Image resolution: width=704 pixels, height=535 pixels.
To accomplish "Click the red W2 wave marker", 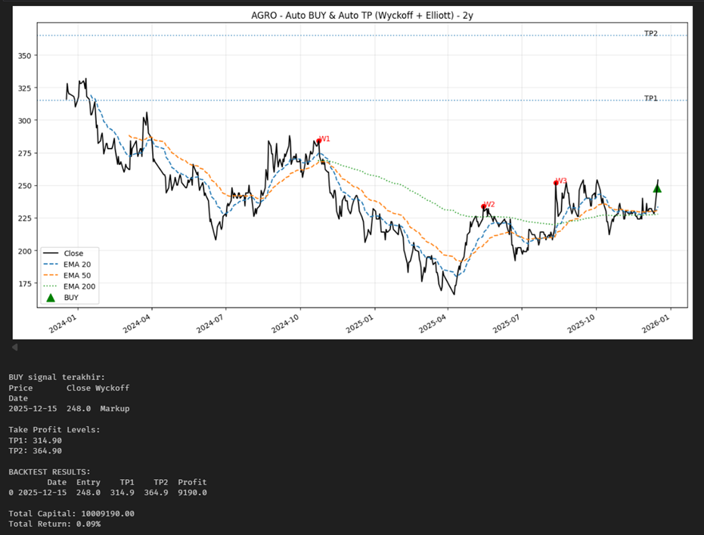I will (484, 206).
